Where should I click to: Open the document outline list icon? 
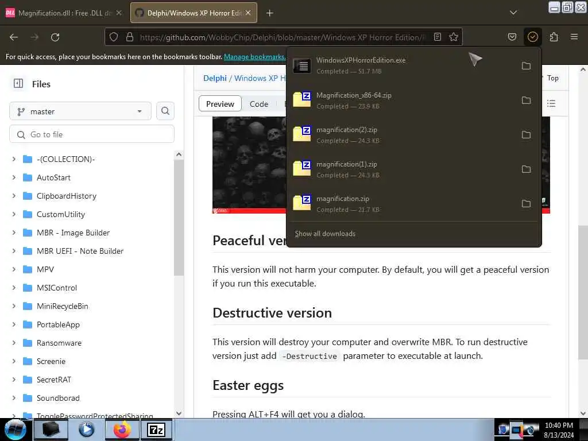[x=551, y=103]
